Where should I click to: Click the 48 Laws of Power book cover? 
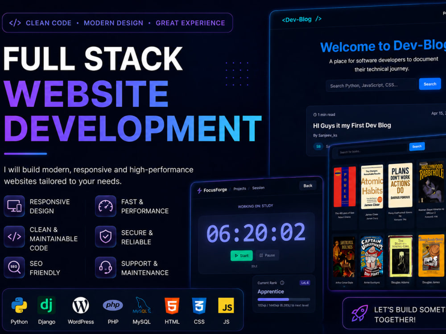tap(345, 187)
